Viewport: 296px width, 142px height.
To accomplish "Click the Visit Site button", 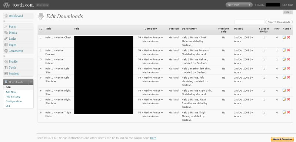I will 43,5.
